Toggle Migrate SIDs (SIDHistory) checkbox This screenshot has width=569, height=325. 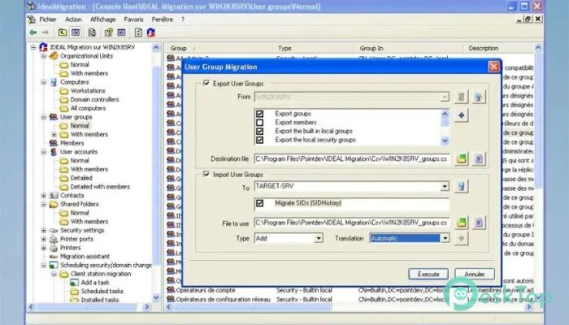tap(260, 203)
